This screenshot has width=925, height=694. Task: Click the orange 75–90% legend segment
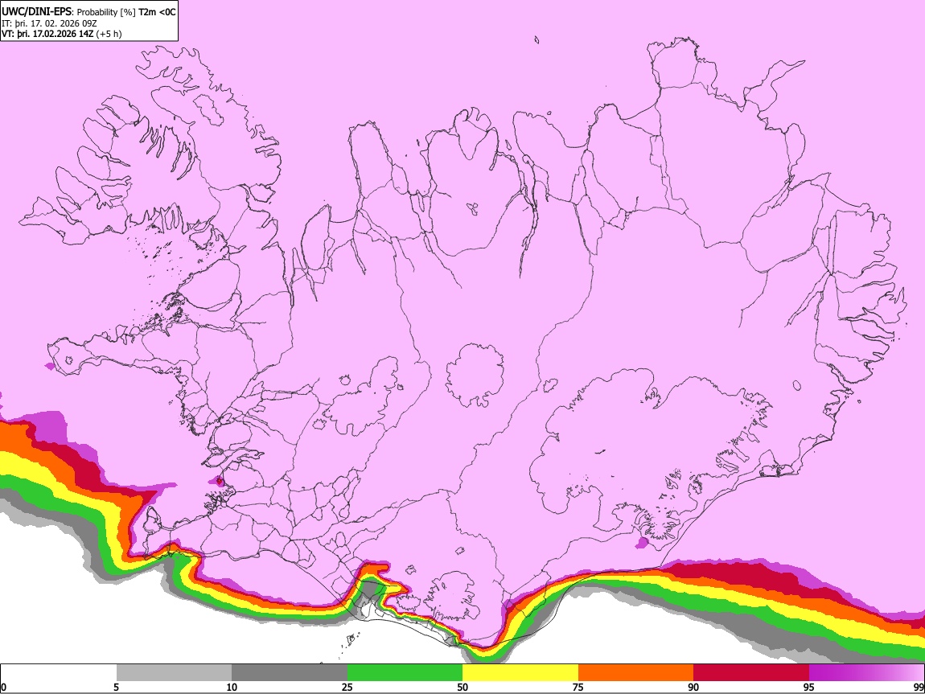pos(635,673)
